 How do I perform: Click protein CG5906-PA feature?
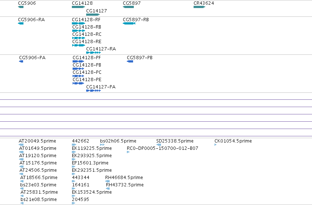21,61
